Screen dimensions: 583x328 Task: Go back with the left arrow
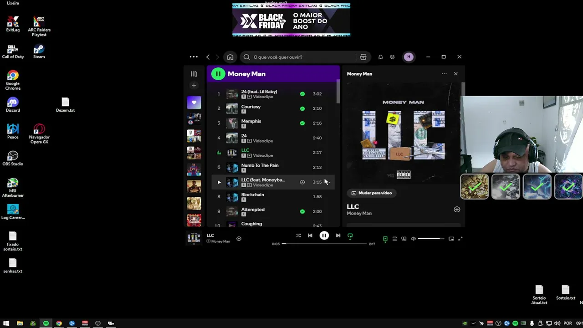click(x=208, y=57)
